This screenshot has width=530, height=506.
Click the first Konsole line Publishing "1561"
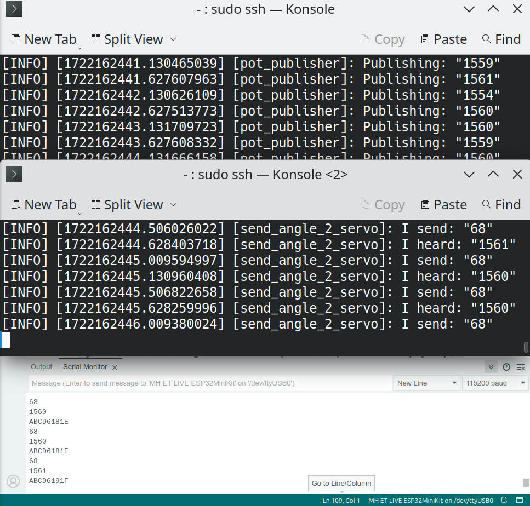252,79
